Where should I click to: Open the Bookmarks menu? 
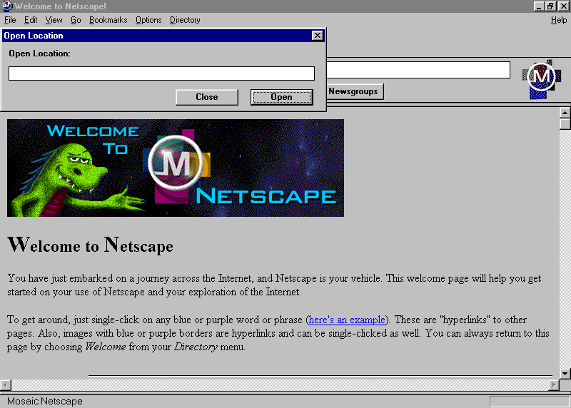coord(108,20)
